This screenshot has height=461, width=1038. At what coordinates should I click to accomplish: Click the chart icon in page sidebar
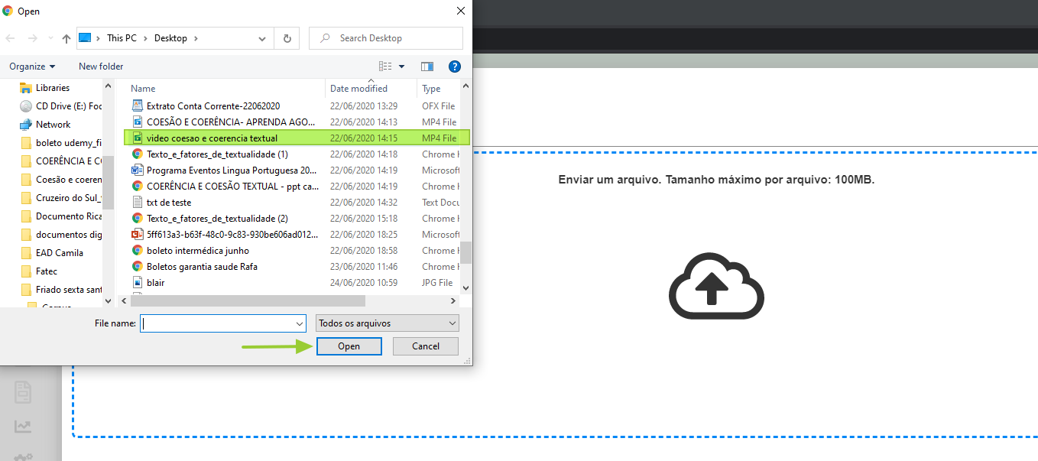pos(24,427)
